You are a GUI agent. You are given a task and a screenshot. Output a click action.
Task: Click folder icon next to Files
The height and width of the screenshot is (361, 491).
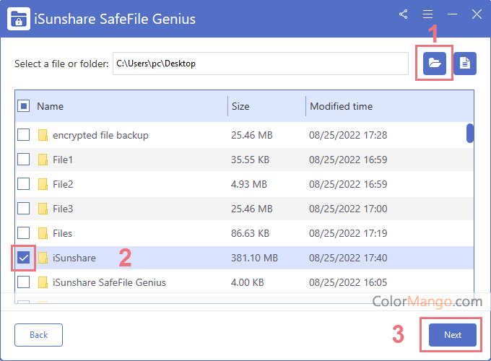click(43, 233)
